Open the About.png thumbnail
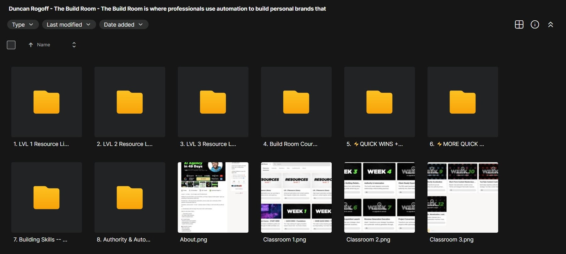Viewport: 566px width, 254px height. [x=213, y=197]
